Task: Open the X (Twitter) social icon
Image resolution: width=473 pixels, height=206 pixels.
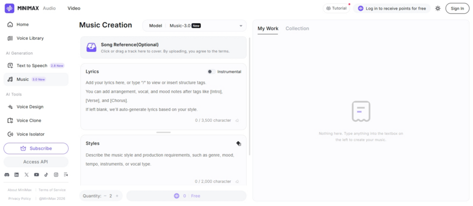Action: pyautogui.click(x=27, y=175)
